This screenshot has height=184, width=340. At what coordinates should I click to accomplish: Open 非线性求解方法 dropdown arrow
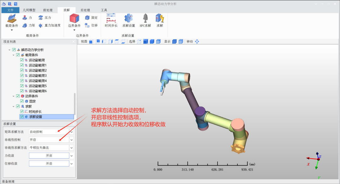click(x=71, y=148)
